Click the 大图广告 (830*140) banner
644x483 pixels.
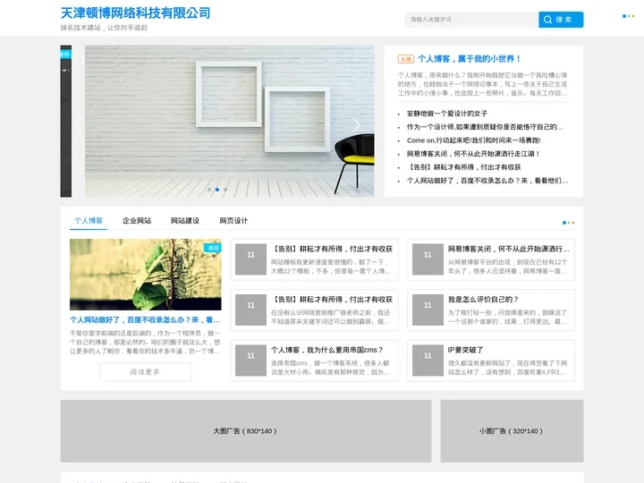(x=246, y=431)
